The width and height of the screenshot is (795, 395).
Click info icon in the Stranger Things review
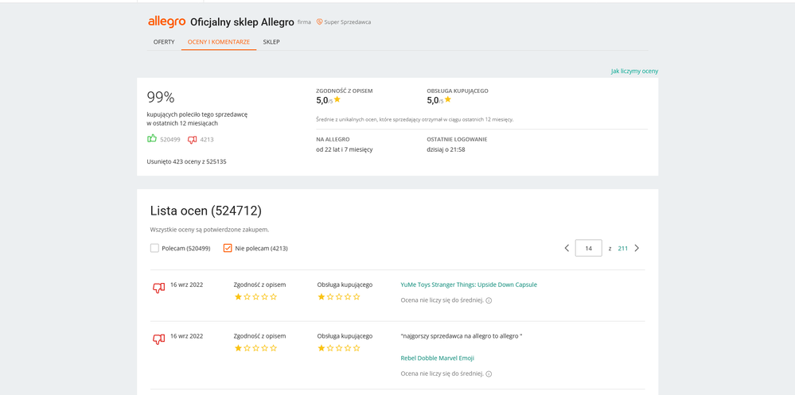click(x=489, y=300)
